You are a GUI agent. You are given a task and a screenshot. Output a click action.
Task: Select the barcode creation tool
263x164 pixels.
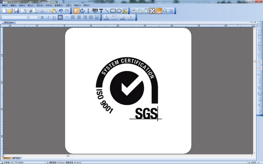[95, 11]
